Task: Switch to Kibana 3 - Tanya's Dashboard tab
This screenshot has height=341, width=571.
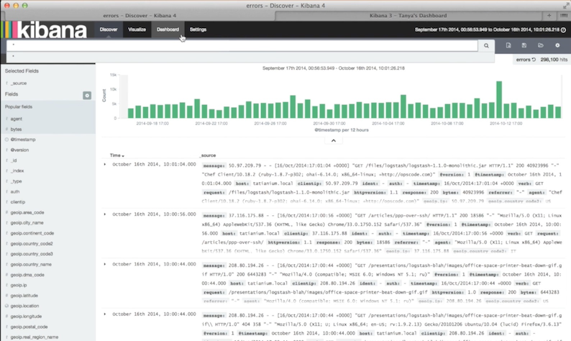Action: pos(408,16)
